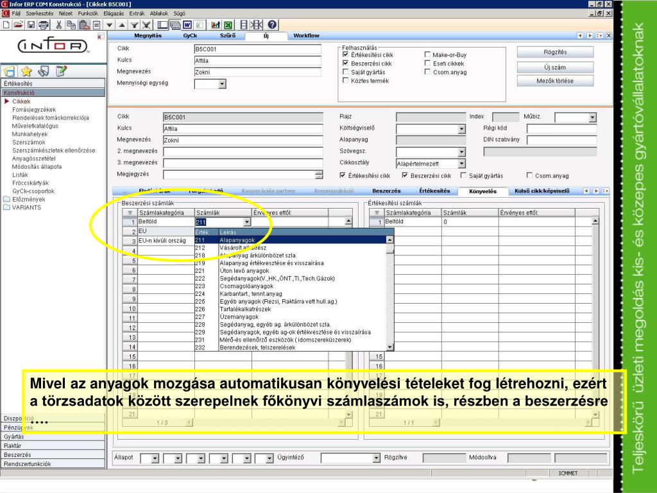Click the Paste clipboard icon
Image resolution: width=657 pixels, height=493 pixels.
click(84, 25)
